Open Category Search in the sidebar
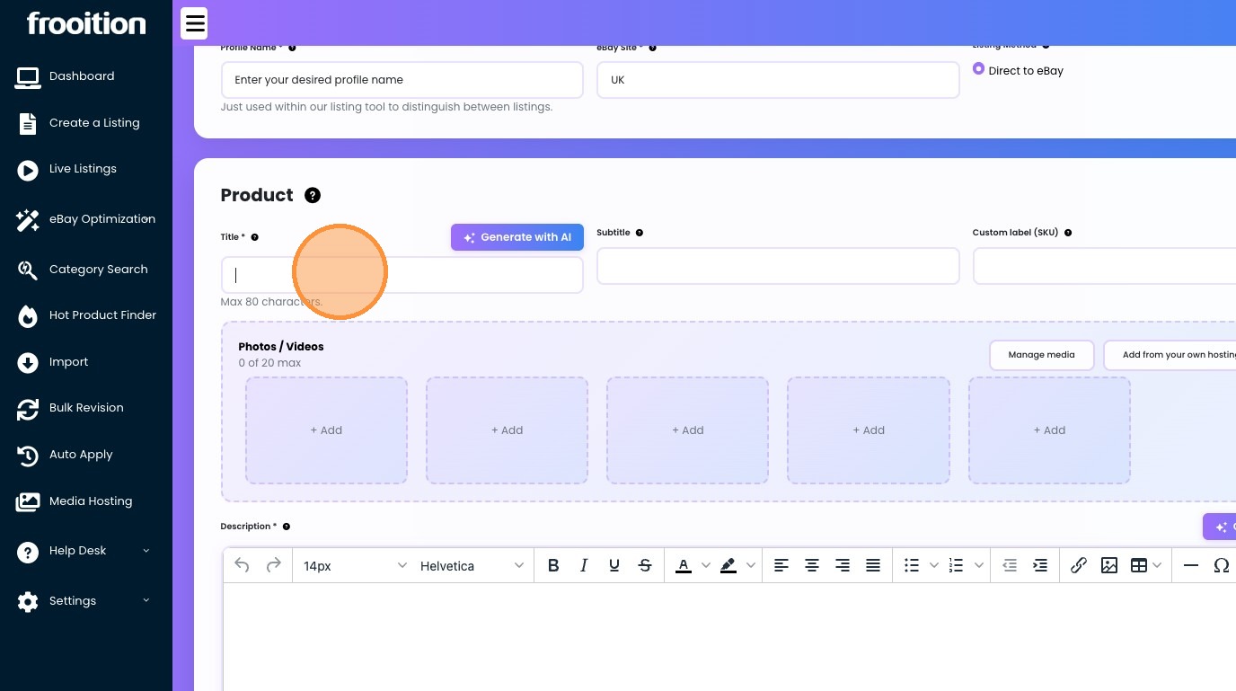Screen dimensions: 1236x691 coord(99,270)
